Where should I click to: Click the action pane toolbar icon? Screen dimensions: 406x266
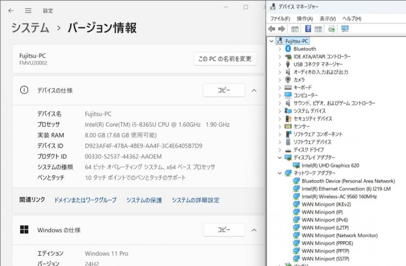(318, 29)
